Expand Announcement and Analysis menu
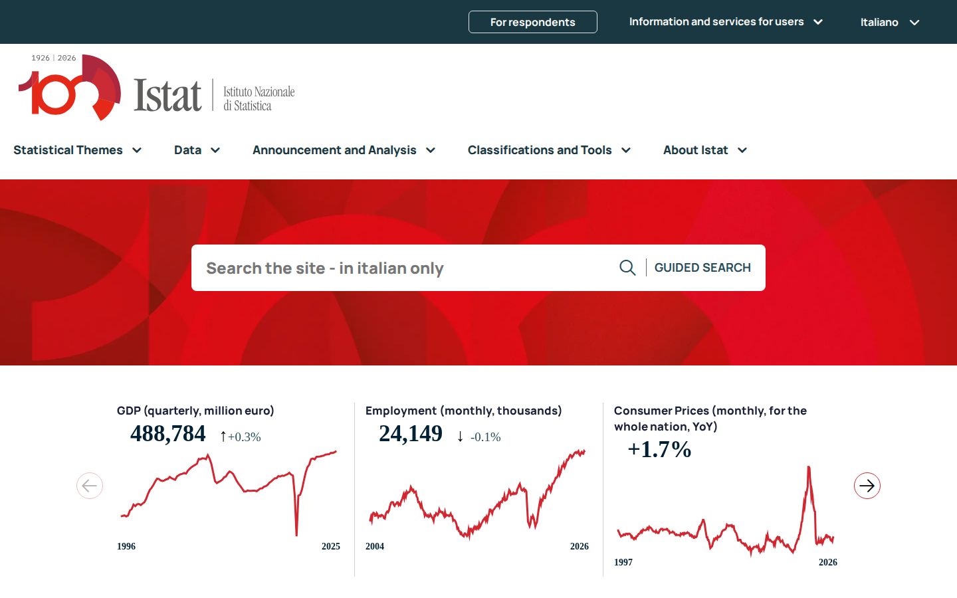Image resolution: width=957 pixels, height=598 pixels. point(344,150)
